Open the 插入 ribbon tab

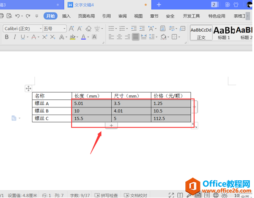click(66, 16)
